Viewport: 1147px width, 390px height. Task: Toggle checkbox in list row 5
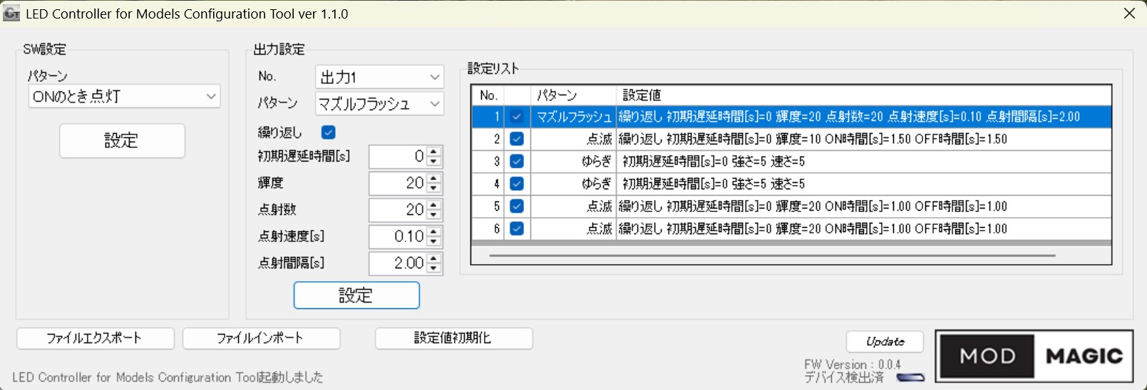[517, 206]
